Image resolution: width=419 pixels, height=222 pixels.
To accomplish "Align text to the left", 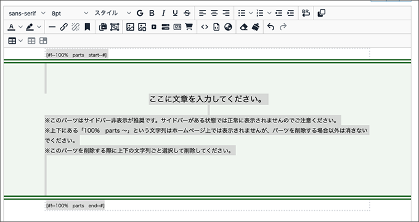I will click(x=203, y=13).
